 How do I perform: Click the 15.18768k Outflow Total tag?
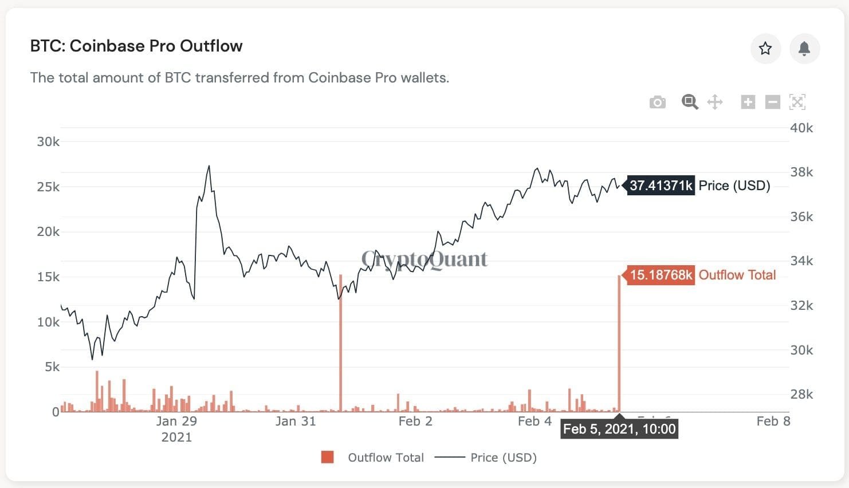659,275
